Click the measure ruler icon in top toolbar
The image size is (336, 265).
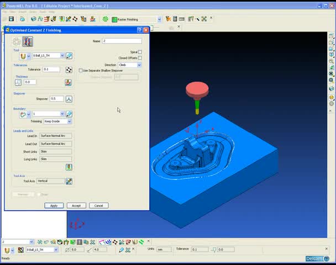click(182, 19)
